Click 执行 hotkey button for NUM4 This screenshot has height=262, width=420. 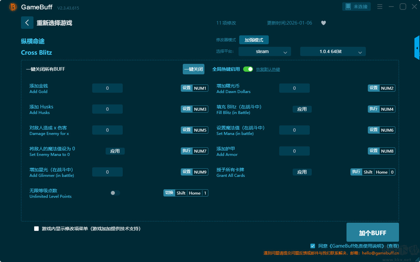coord(374,109)
